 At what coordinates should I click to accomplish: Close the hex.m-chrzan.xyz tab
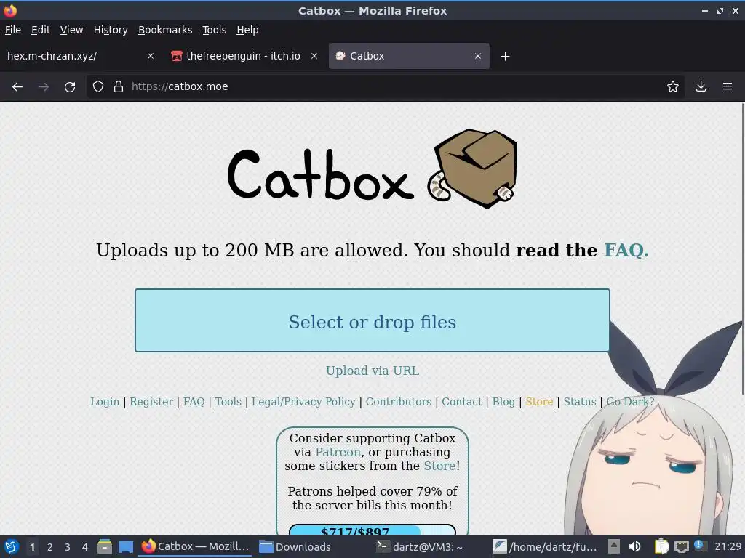pos(151,56)
